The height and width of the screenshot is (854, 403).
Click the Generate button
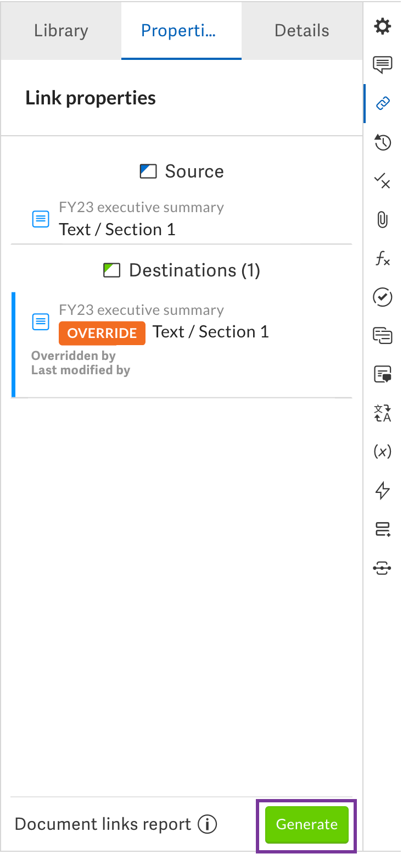tap(306, 824)
